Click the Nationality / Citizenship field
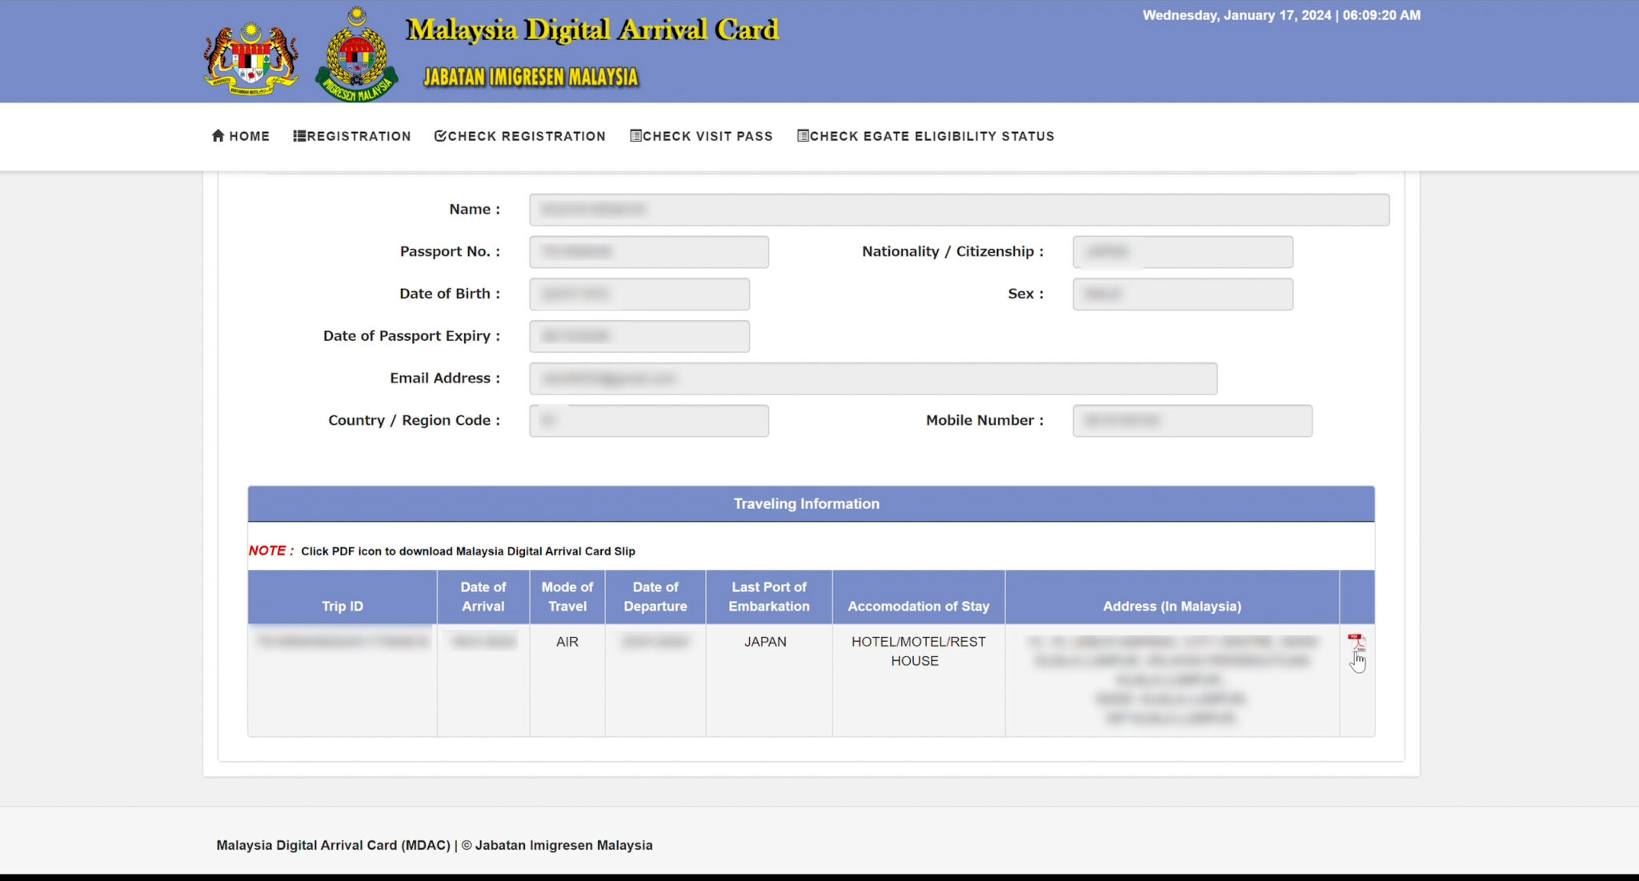1639x881 pixels. click(1184, 251)
